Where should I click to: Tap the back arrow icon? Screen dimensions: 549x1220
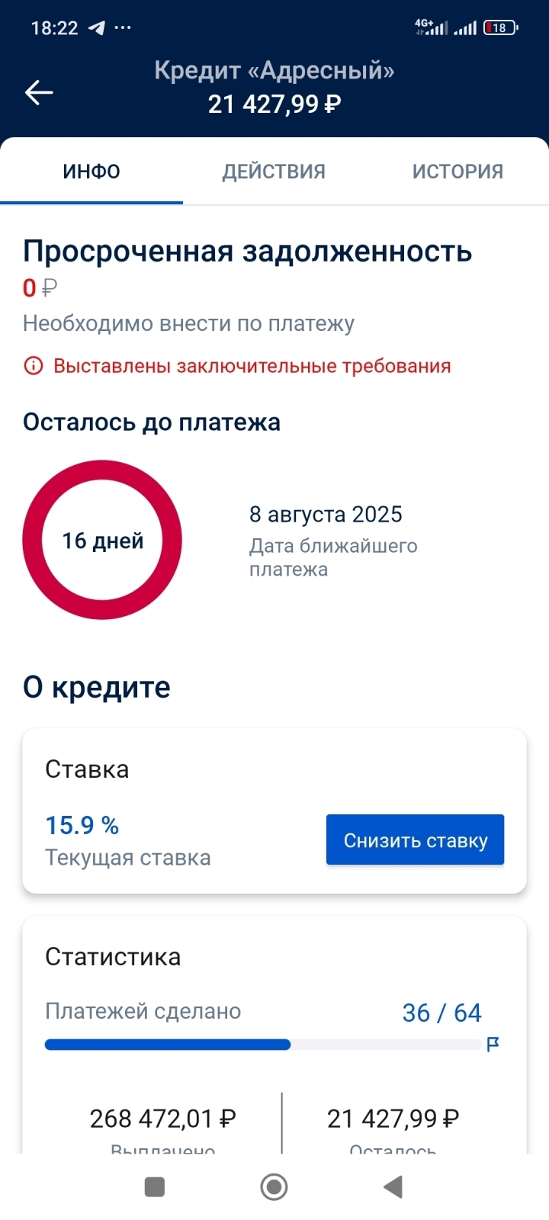point(39,92)
